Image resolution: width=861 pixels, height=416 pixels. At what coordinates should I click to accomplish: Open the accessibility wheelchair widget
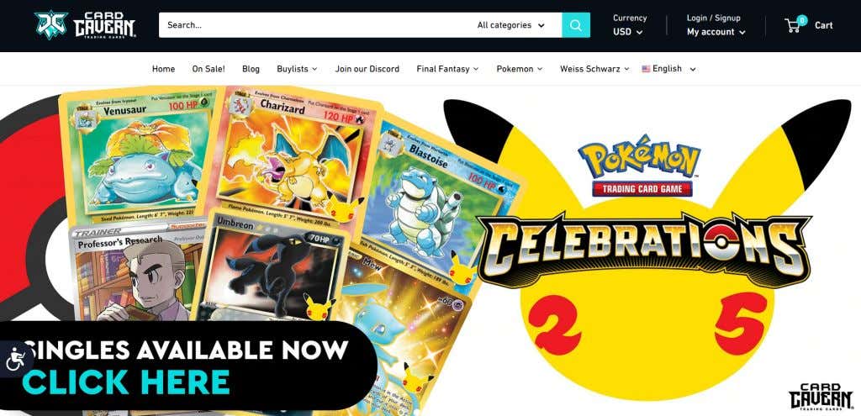15,359
